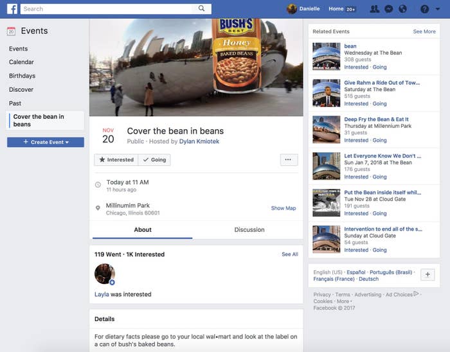Image resolution: width=450 pixels, height=352 pixels.
Task: Open Give Rahm a Ride event thumbnail
Action: click(x=327, y=93)
